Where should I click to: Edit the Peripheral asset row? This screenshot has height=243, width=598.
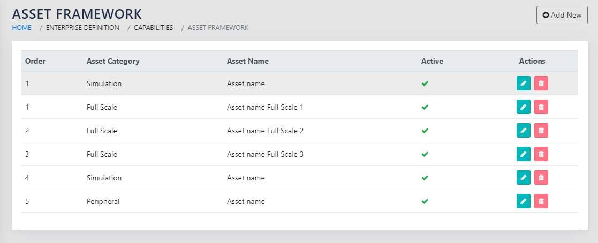click(523, 201)
